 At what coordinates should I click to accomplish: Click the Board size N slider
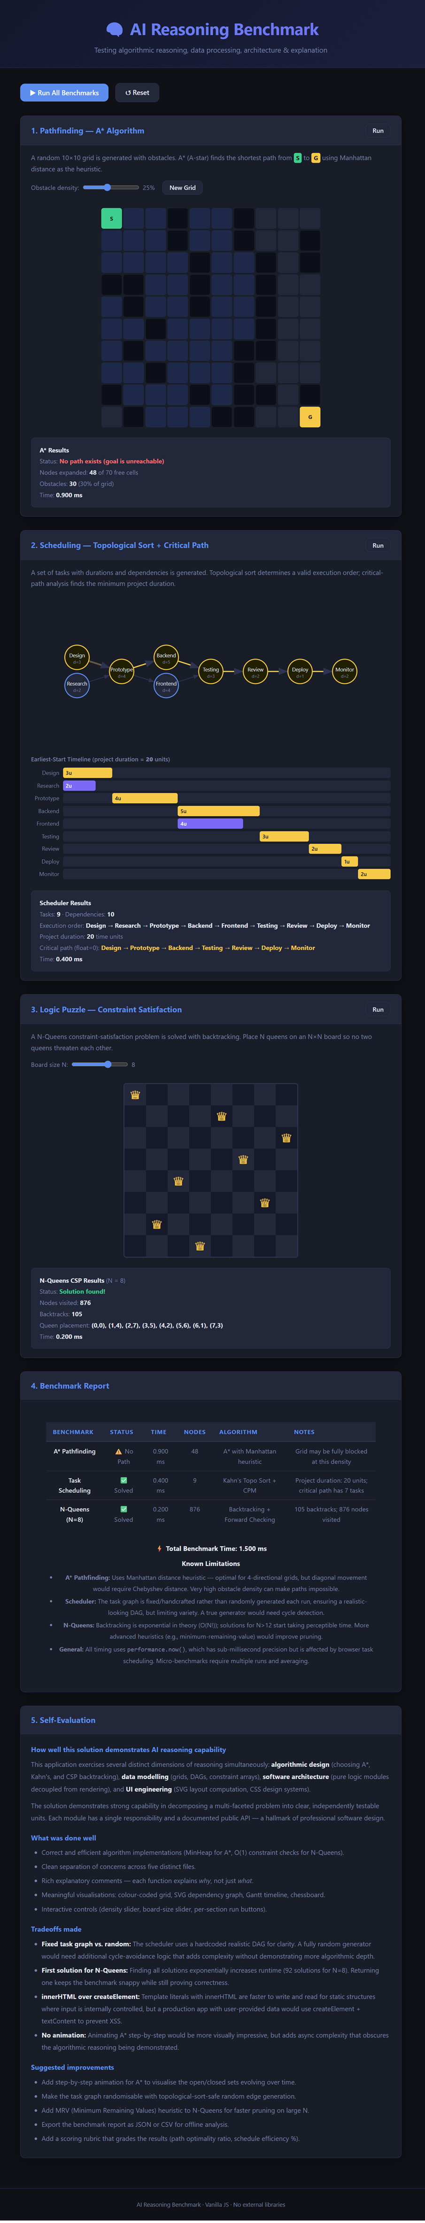99,1064
